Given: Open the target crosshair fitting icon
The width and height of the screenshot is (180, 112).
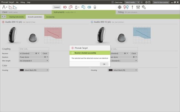Looking at the screenshot, I should (120, 7).
